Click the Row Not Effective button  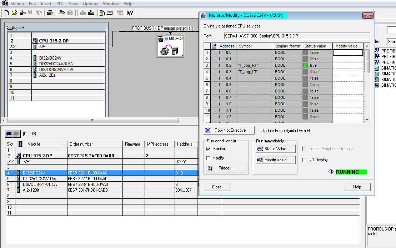click(229, 130)
